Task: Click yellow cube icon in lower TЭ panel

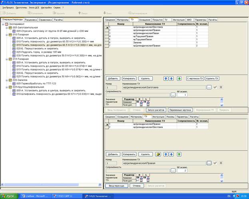Action: tap(158, 154)
